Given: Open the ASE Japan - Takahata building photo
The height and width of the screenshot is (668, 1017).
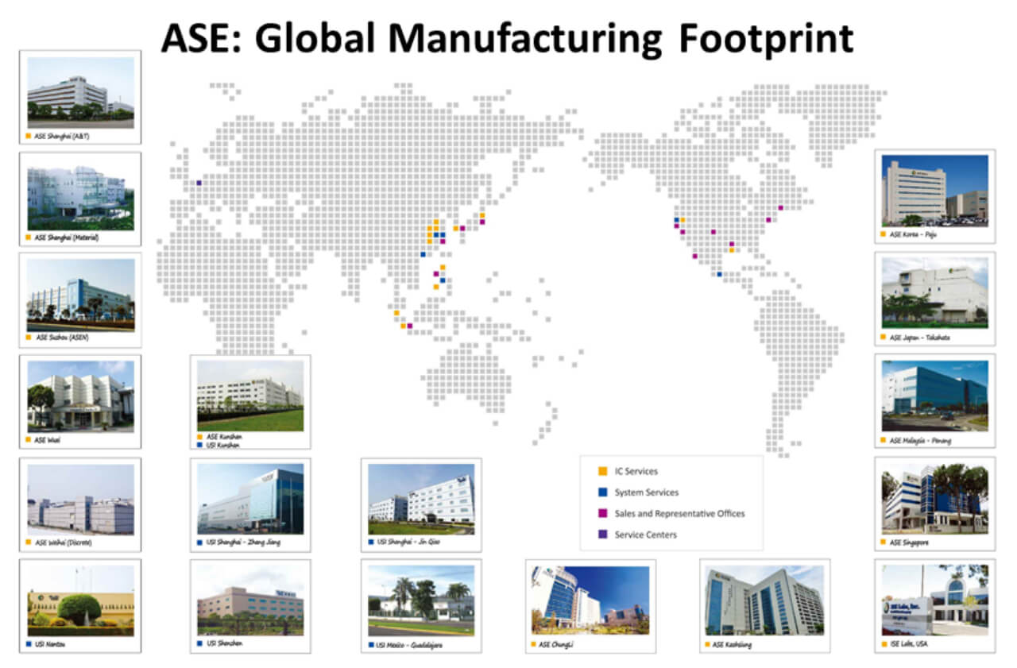Looking at the screenshot, I should pyautogui.click(x=935, y=293).
